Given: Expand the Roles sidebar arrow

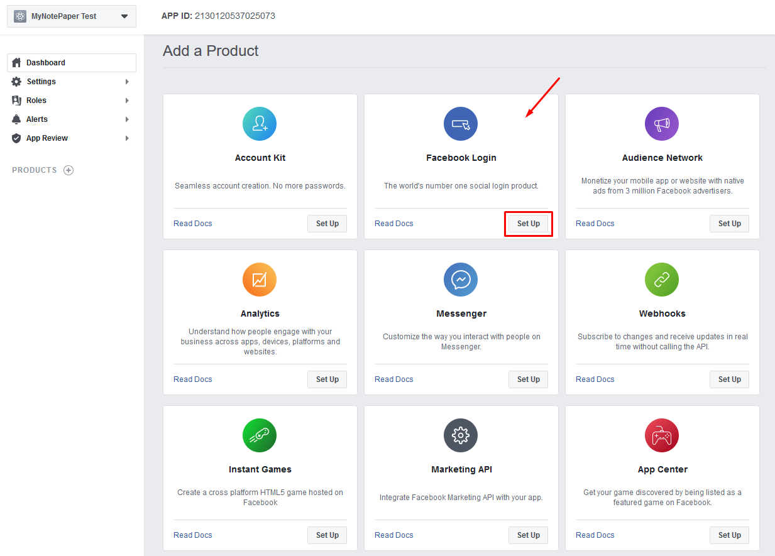Looking at the screenshot, I should (127, 101).
